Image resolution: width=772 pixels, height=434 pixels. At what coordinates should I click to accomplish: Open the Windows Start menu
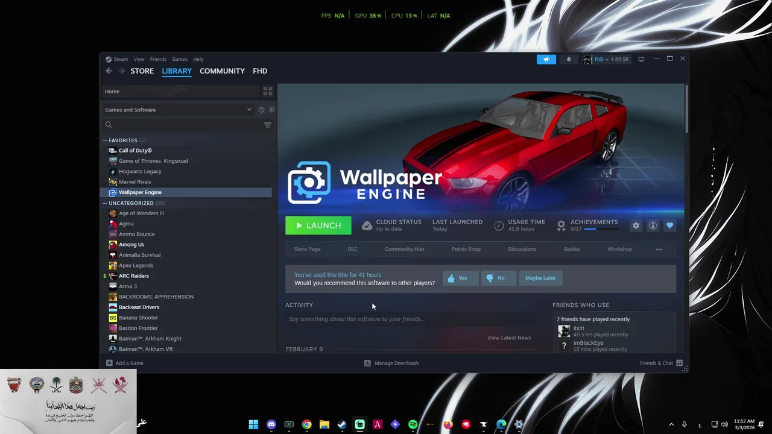pos(253,424)
